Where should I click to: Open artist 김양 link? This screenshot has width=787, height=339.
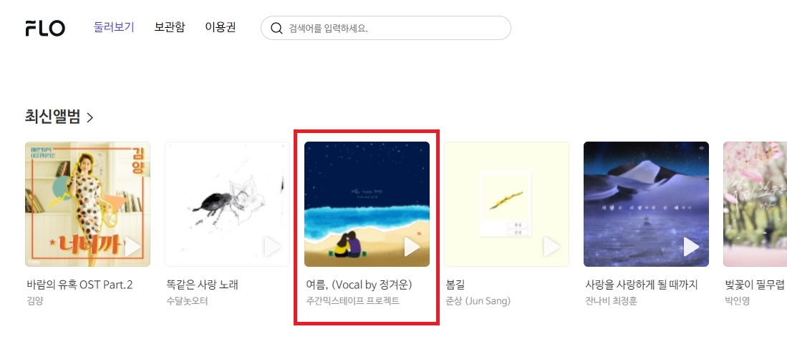[x=35, y=301]
